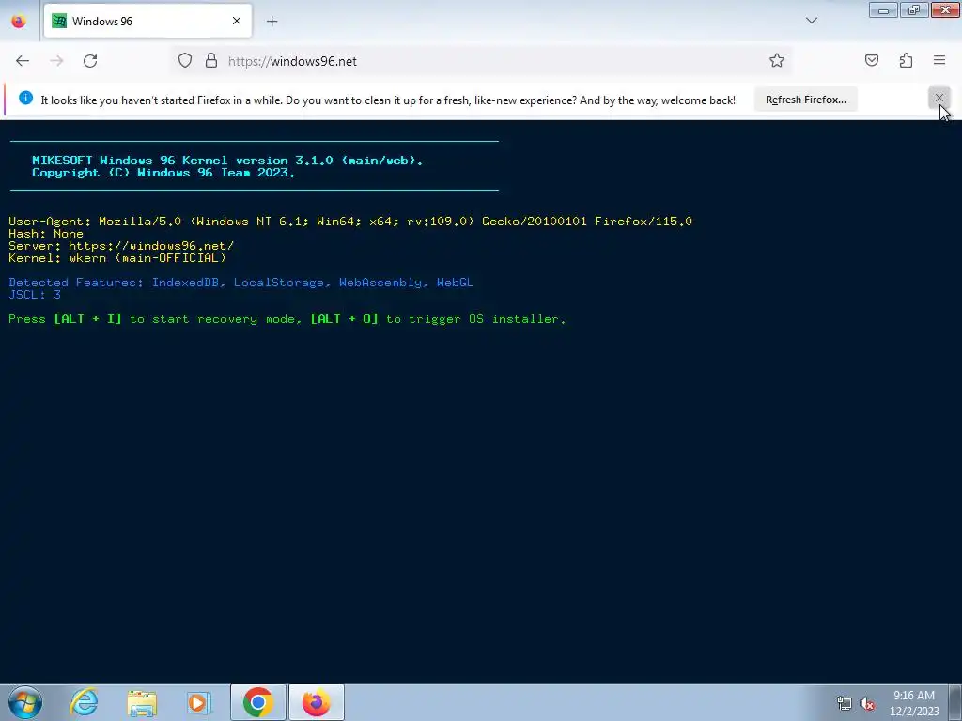Viewport: 962px width, 721px height.
Task: Open the clock showing 9:16 AM
Action: 914,703
